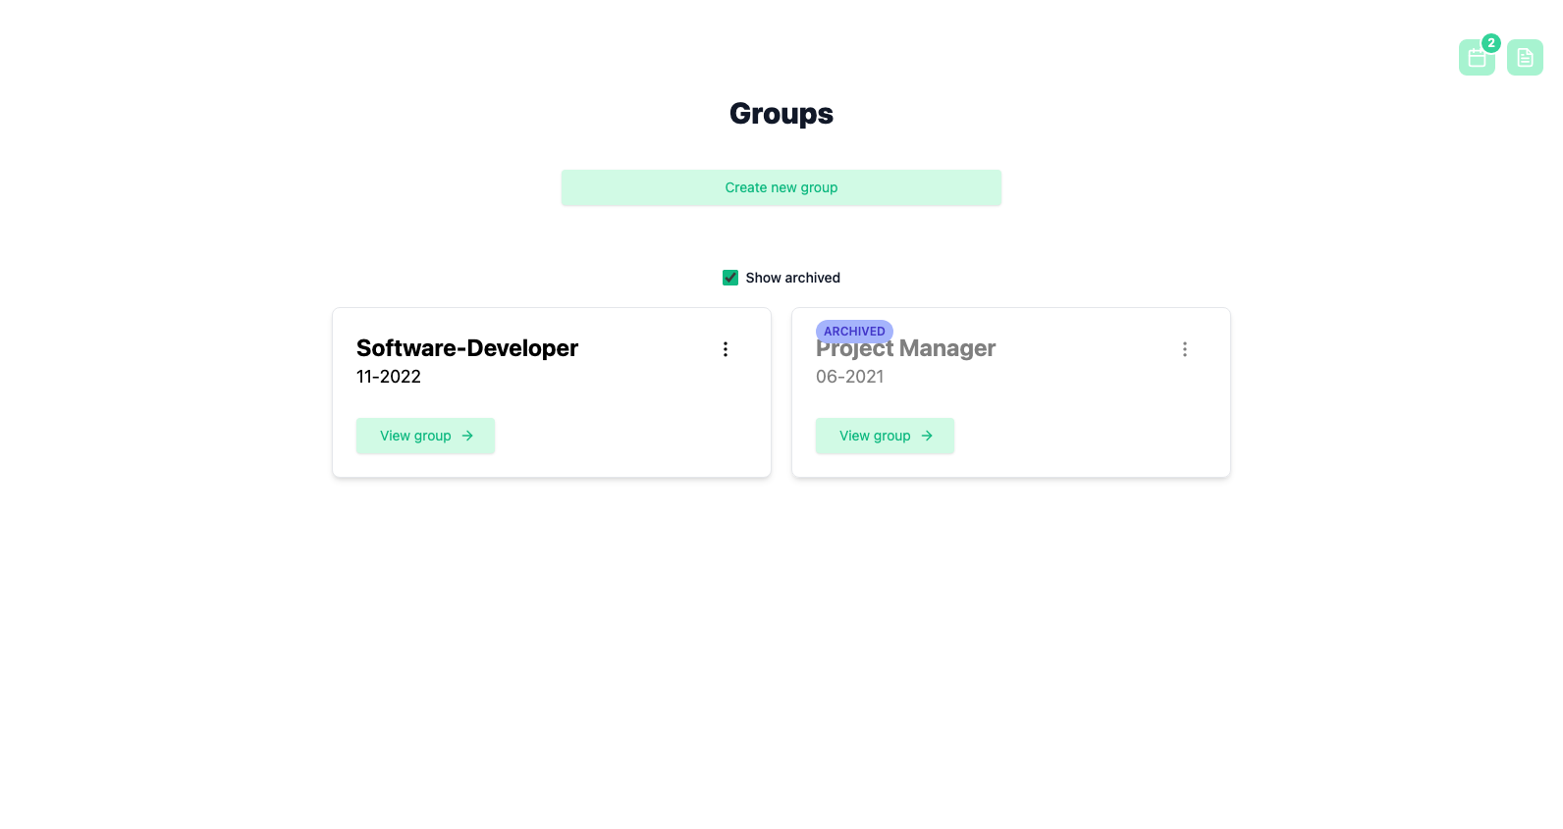Select the 11-2022 date text

coord(389,377)
